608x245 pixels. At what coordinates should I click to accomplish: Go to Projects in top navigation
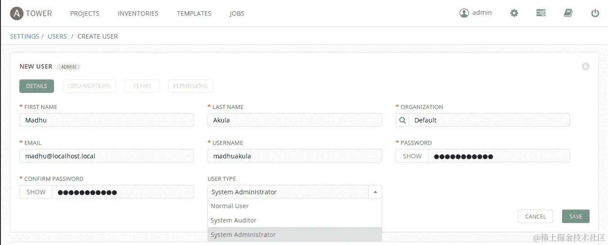[85, 13]
